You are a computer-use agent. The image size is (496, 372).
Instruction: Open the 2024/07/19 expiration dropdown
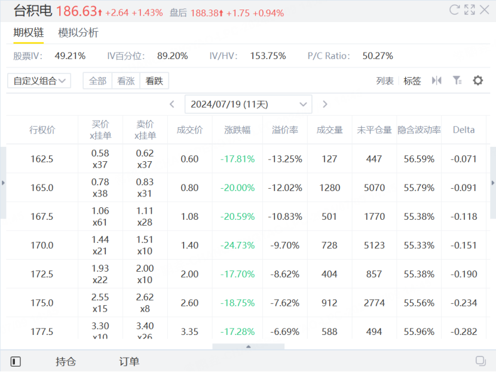249,104
